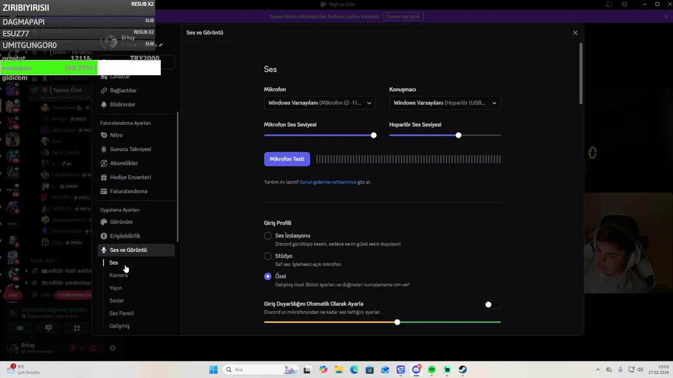Select the Özel input profile
Viewport: 673px width, 378px height.
tap(268, 276)
